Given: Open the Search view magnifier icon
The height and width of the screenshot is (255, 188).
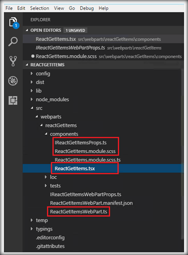Looking at the screenshot, I should pos(13,42).
